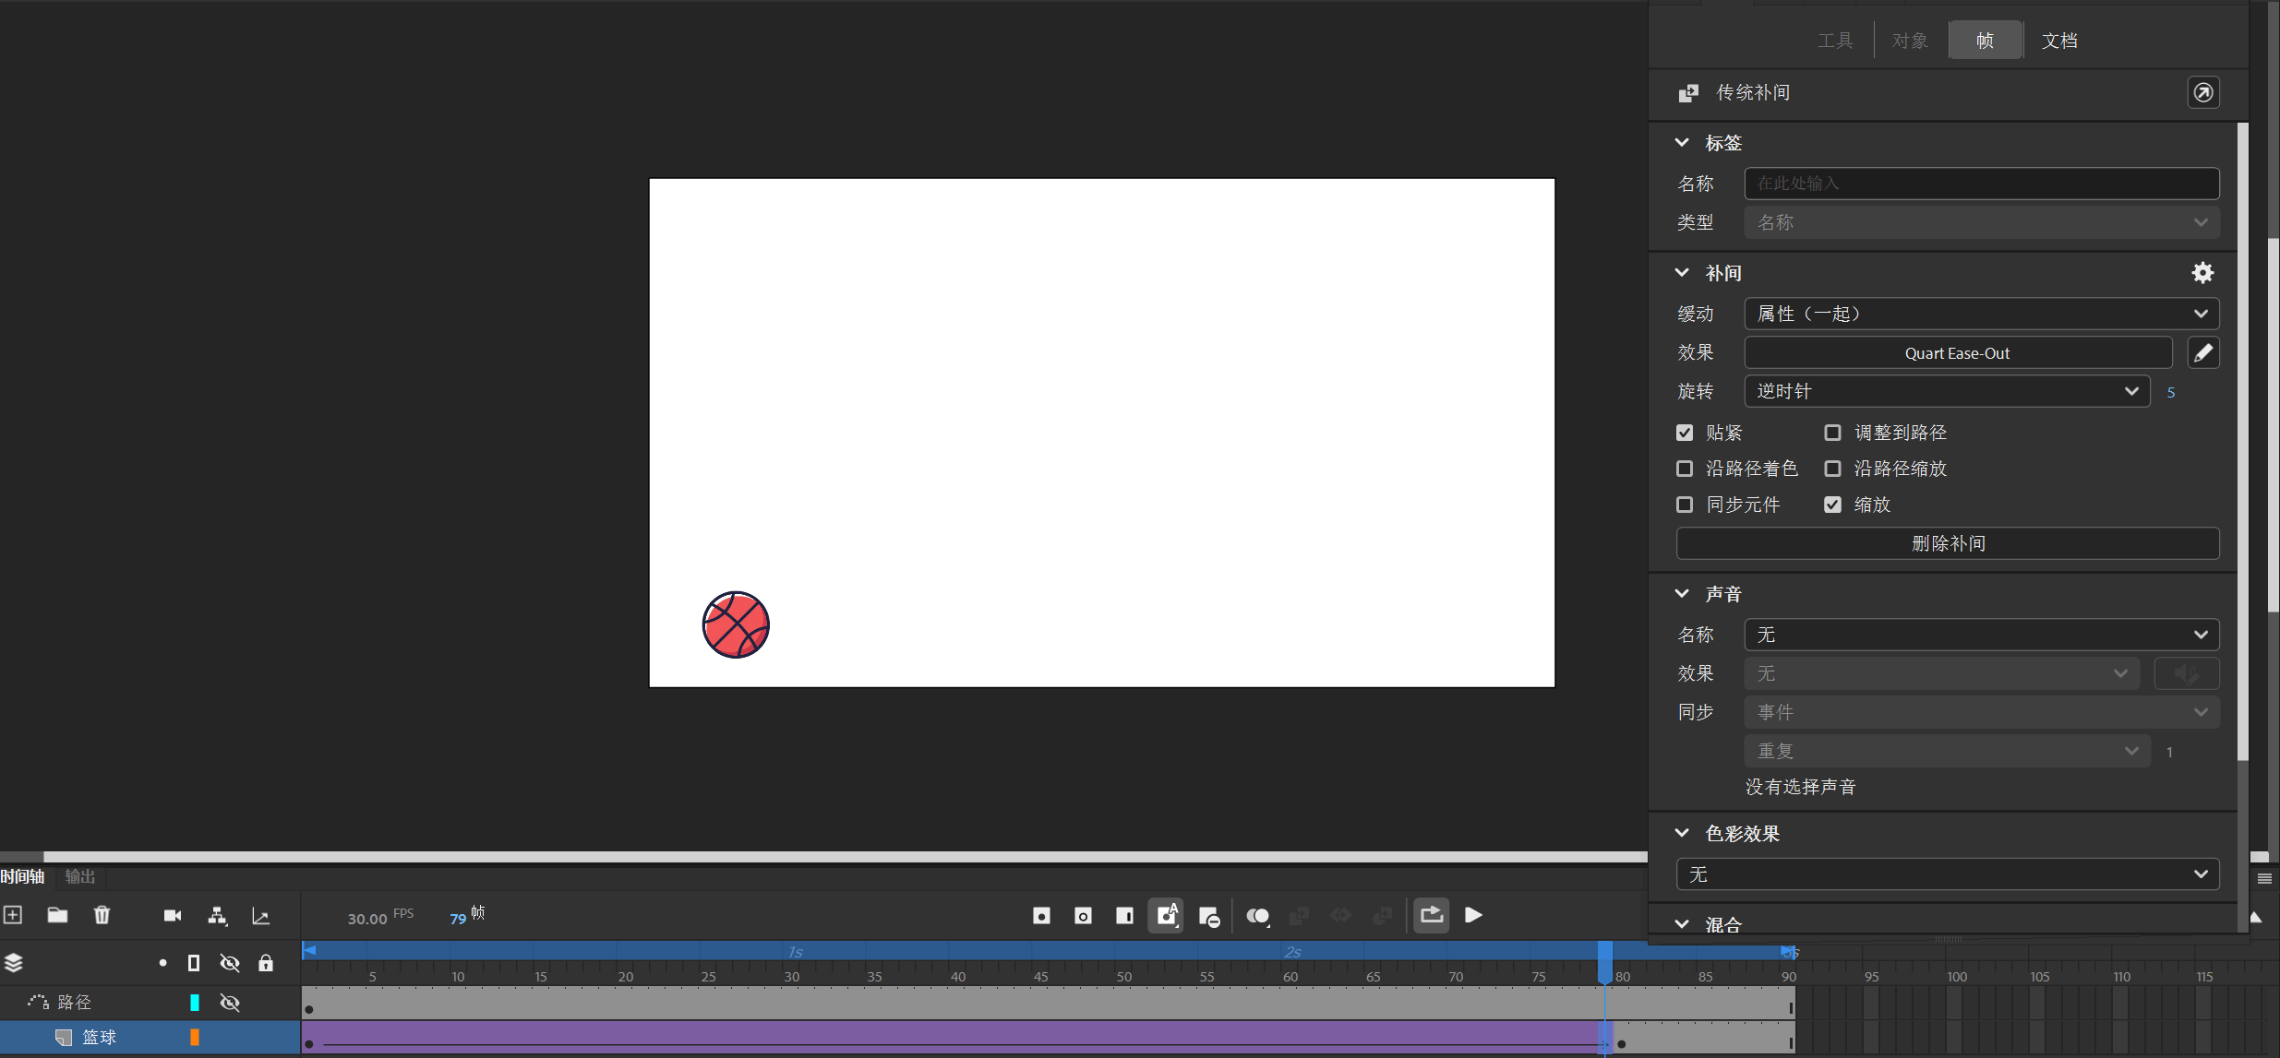2280x1058 pixels.
Task: Open the 旋转 逆时针 dropdown
Action: 1948,391
